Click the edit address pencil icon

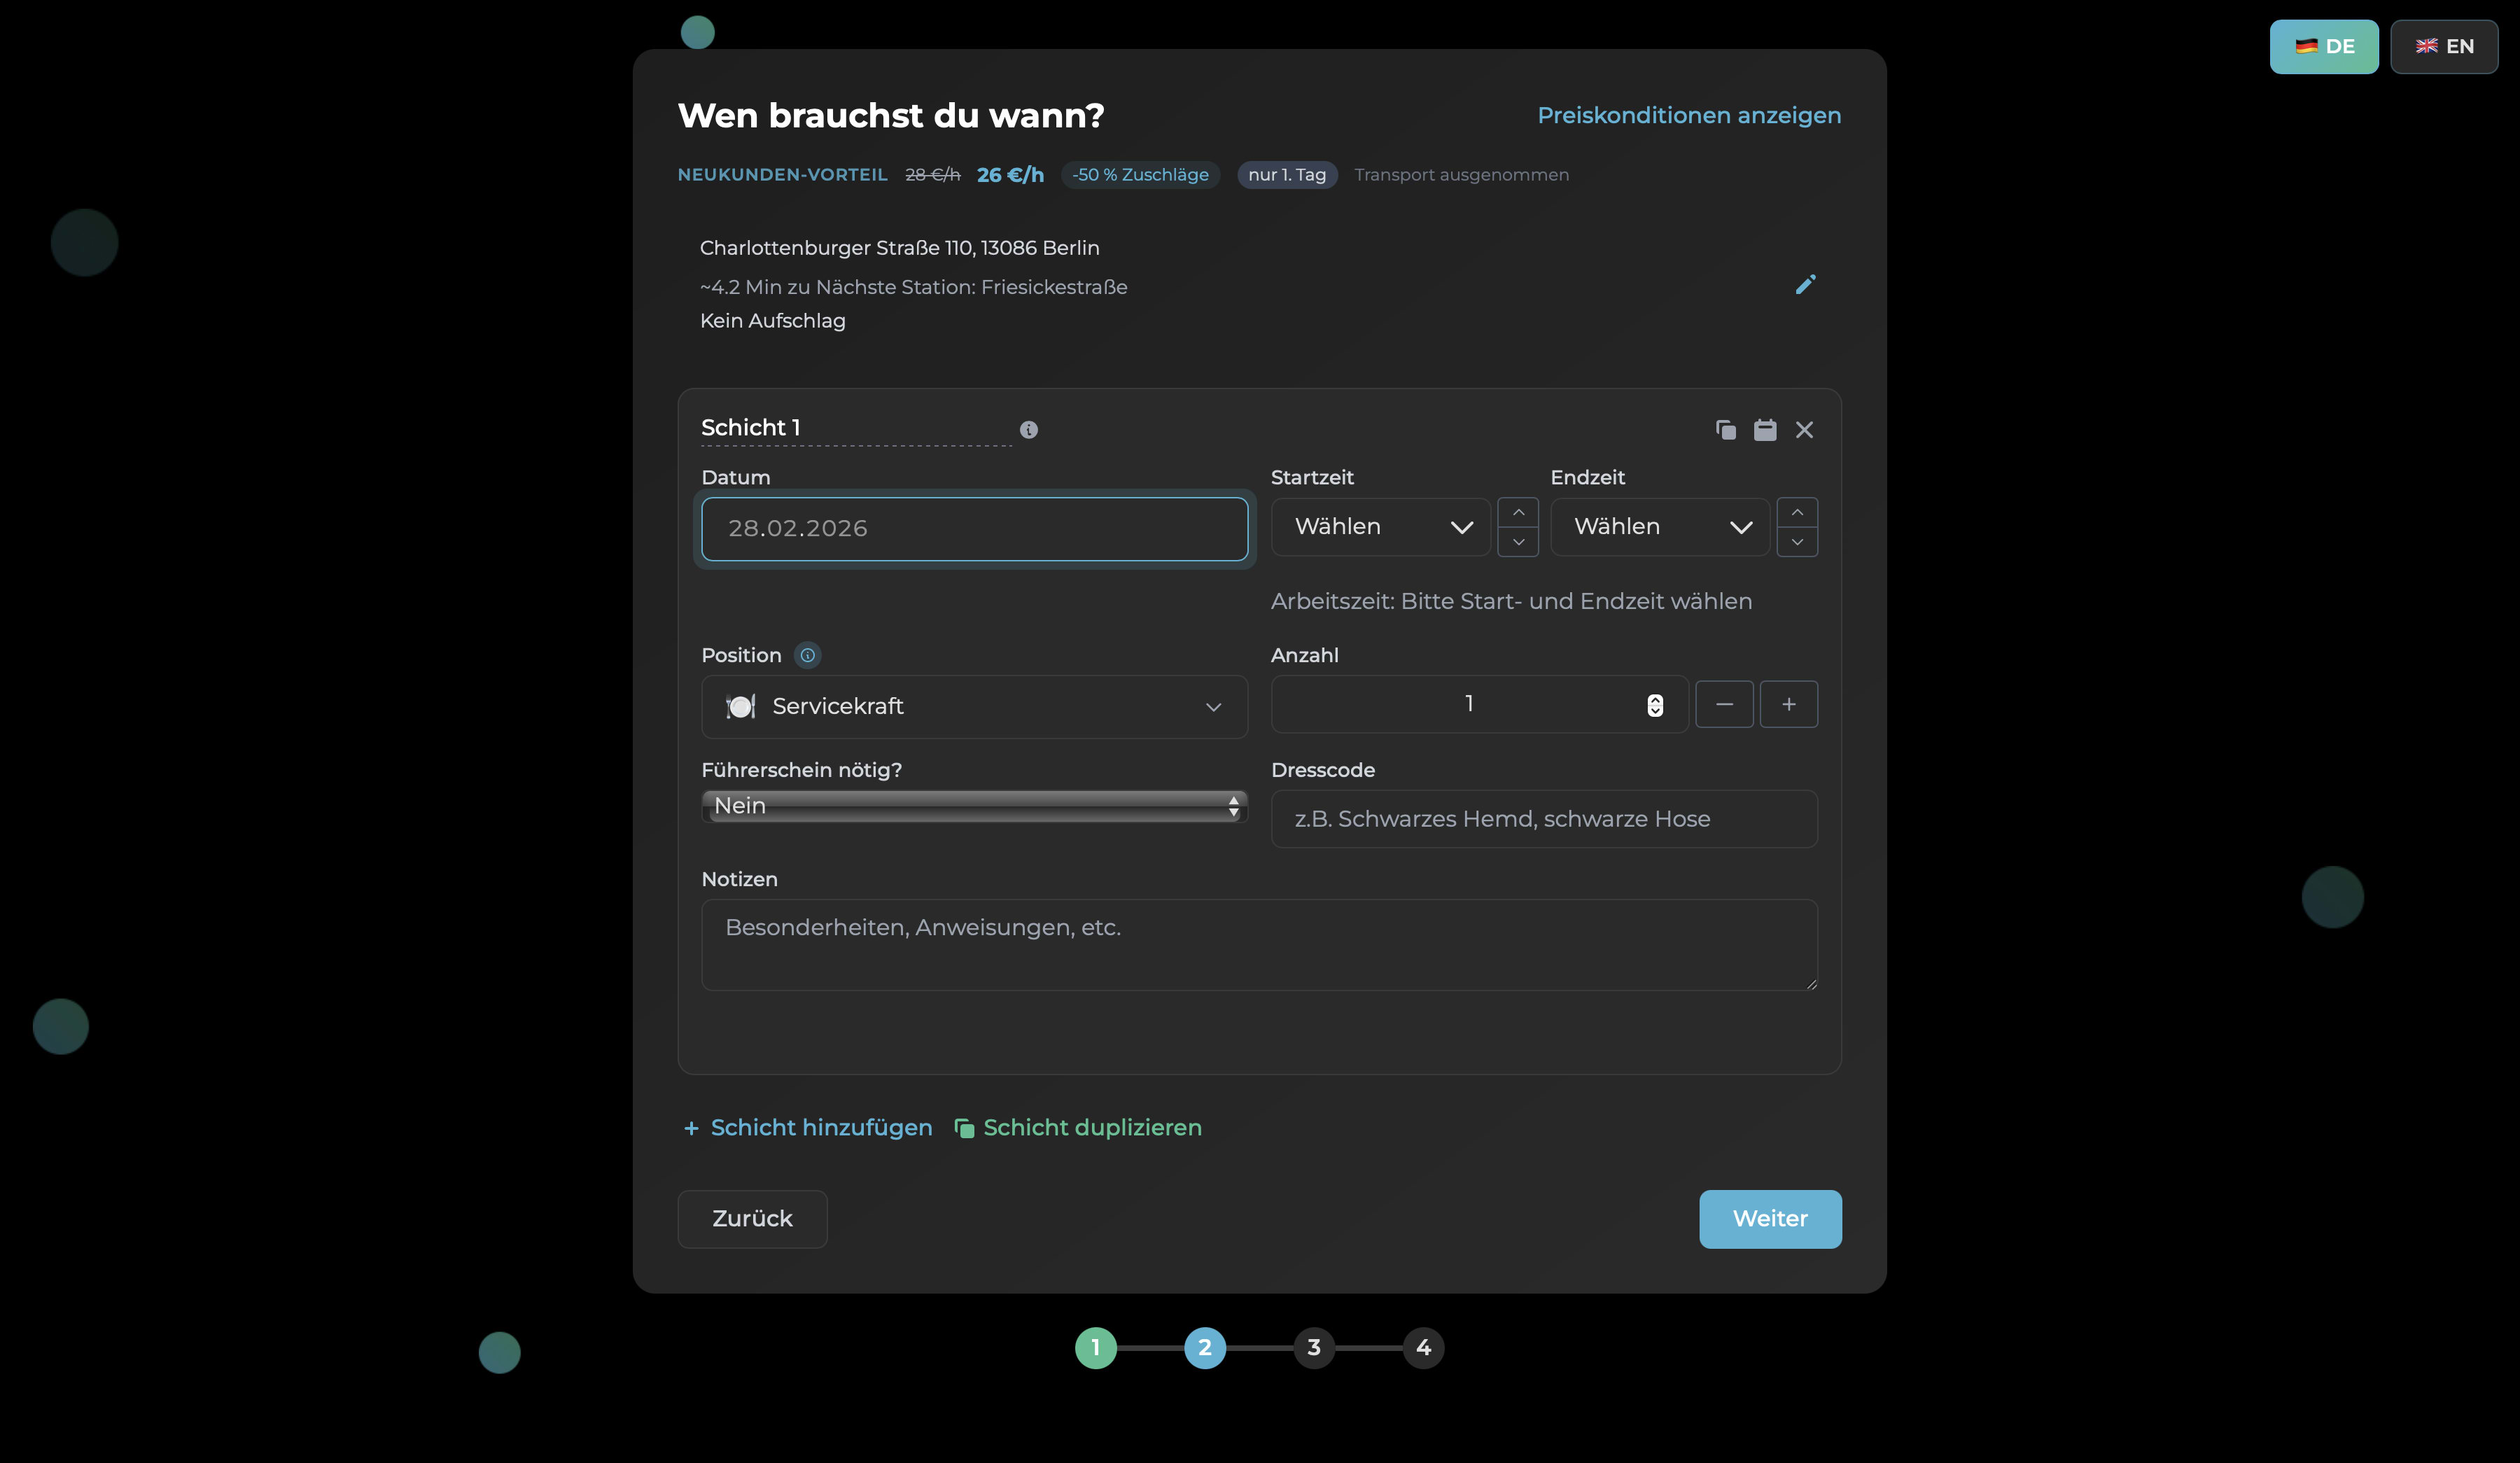[x=1805, y=285]
